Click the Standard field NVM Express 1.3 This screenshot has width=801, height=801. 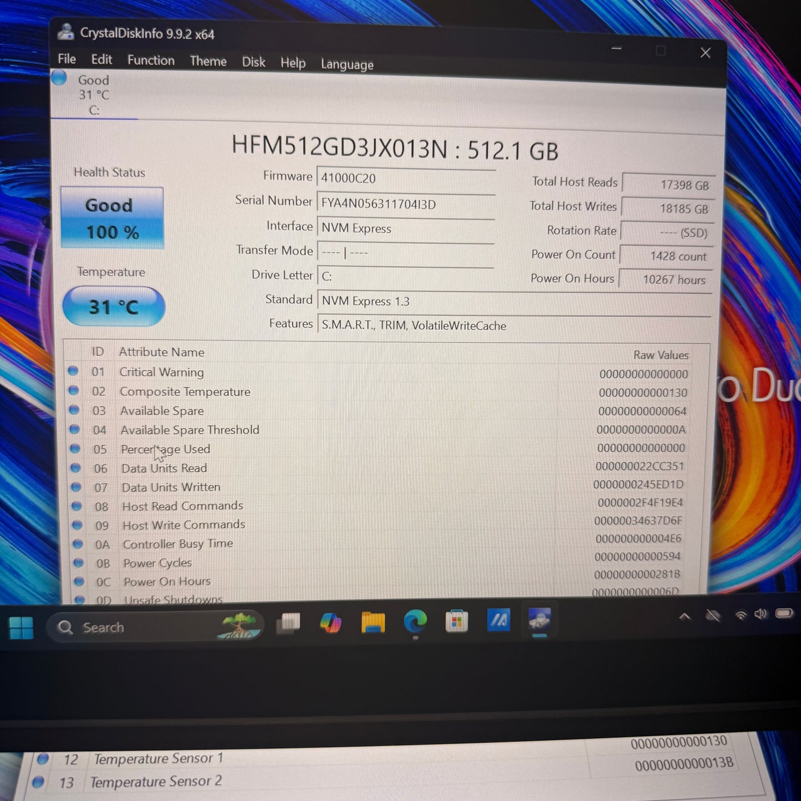point(514,302)
